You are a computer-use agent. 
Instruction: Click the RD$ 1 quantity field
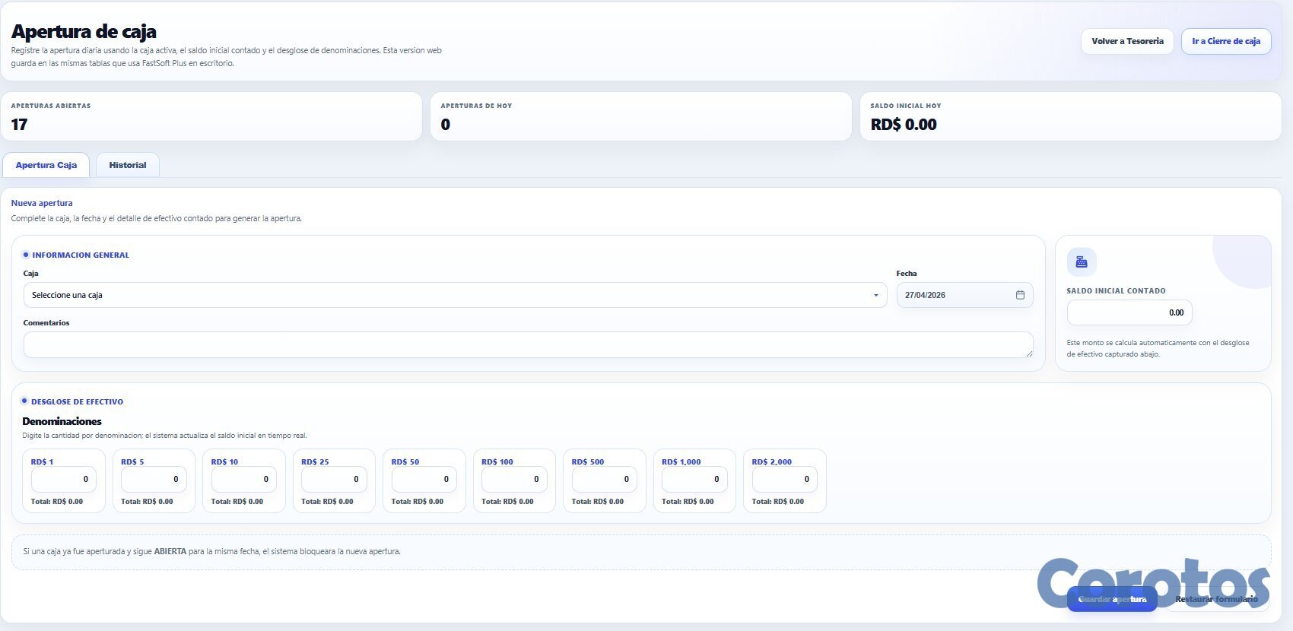point(63,479)
